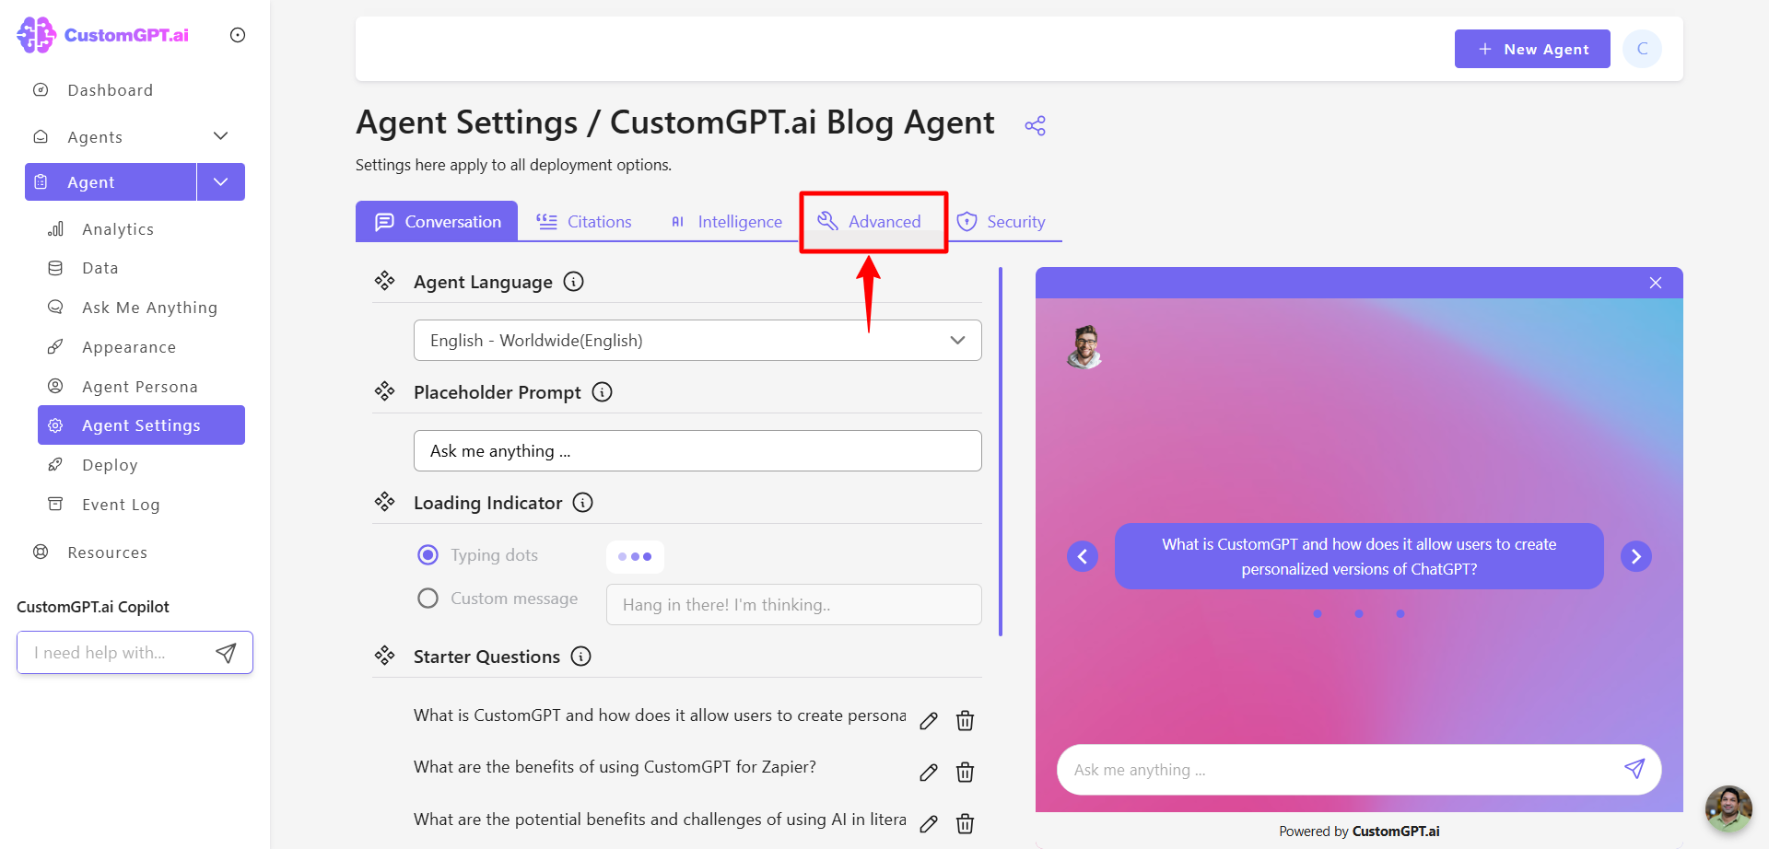
Task: Switch to the Security tab
Action: pyautogui.click(x=1002, y=222)
